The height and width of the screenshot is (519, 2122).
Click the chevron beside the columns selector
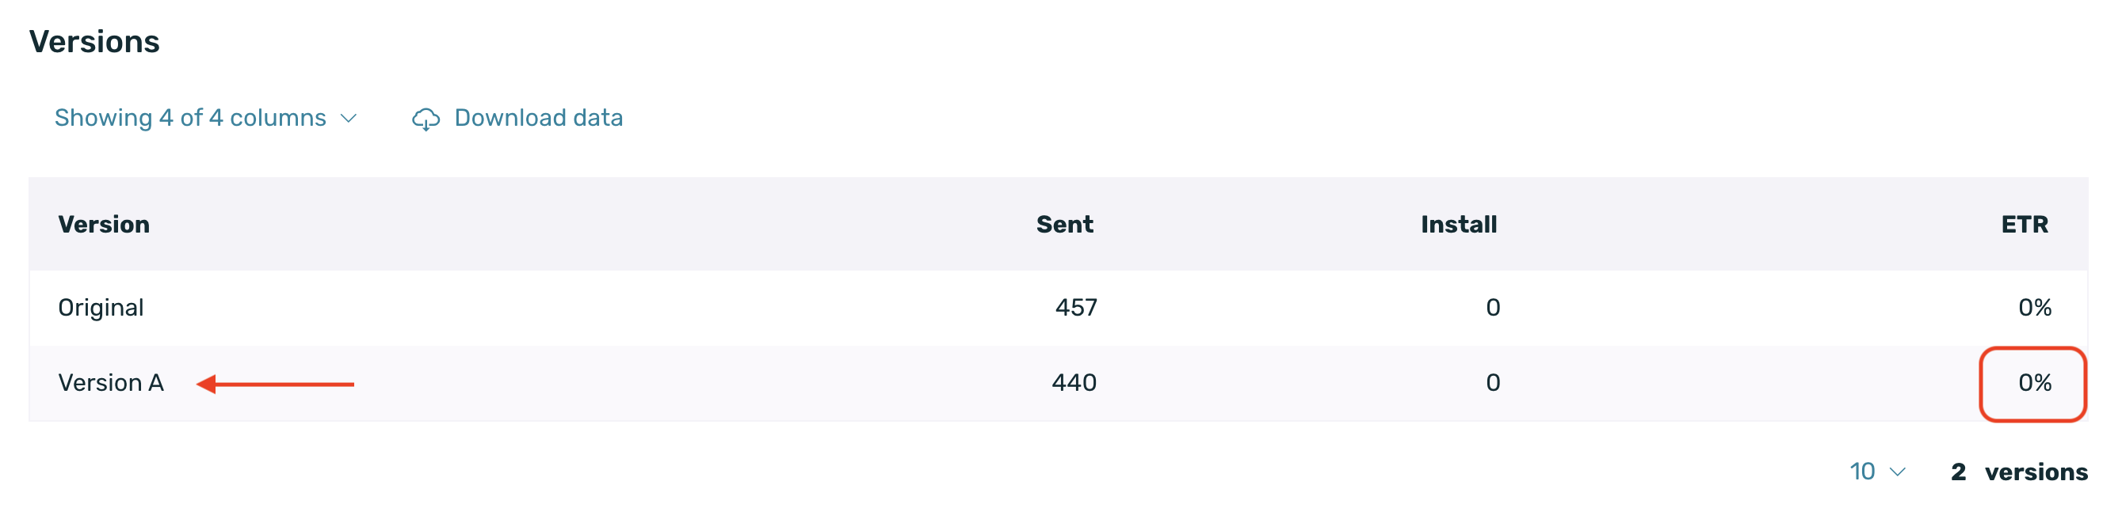coord(349,119)
